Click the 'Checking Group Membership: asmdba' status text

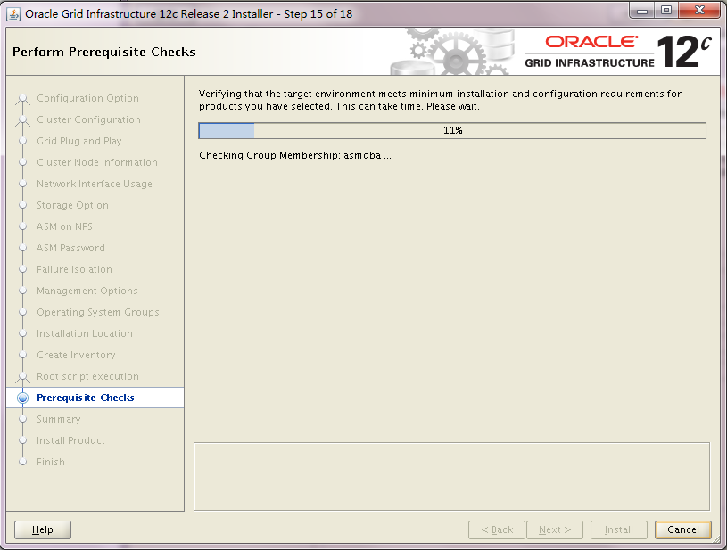(x=295, y=156)
